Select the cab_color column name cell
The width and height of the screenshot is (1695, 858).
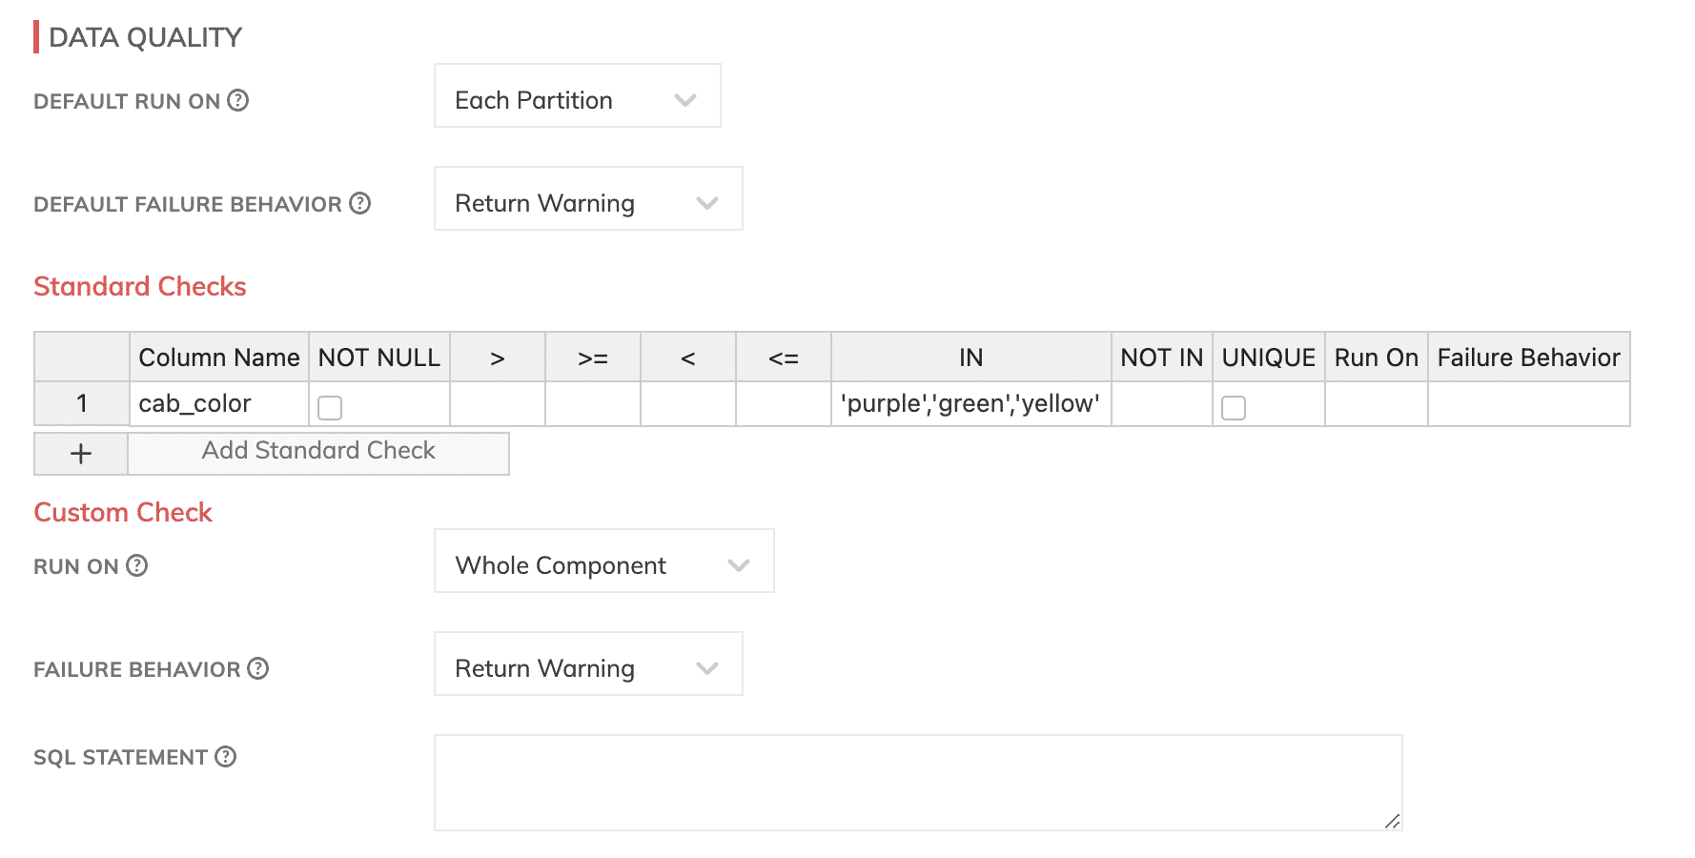[x=219, y=404]
